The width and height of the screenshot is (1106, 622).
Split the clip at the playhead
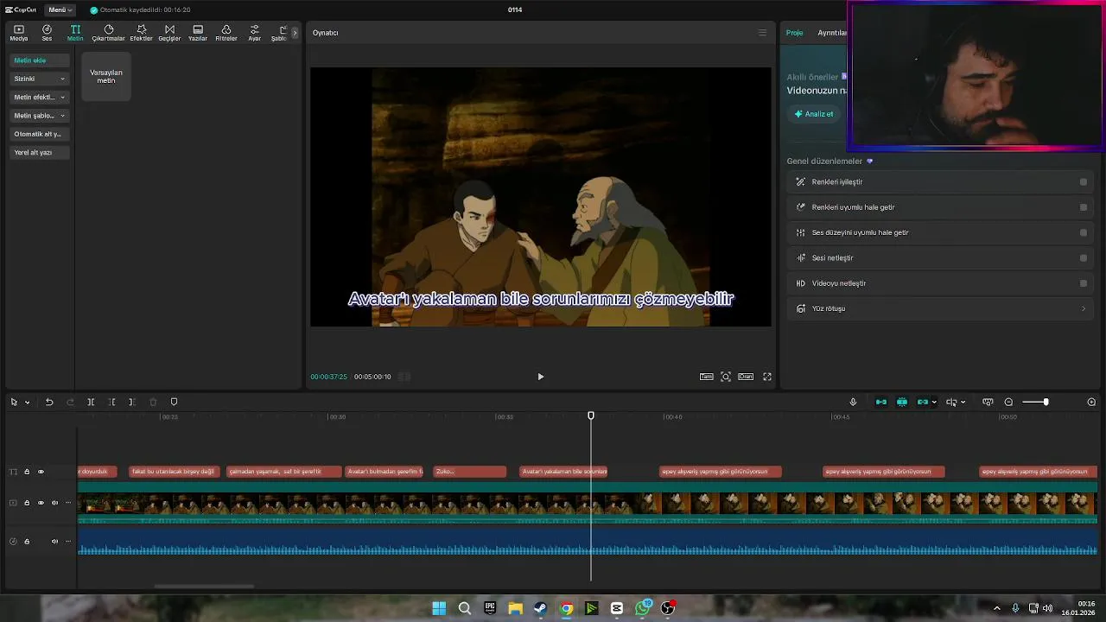pyautogui.click(x=91, y=402)
